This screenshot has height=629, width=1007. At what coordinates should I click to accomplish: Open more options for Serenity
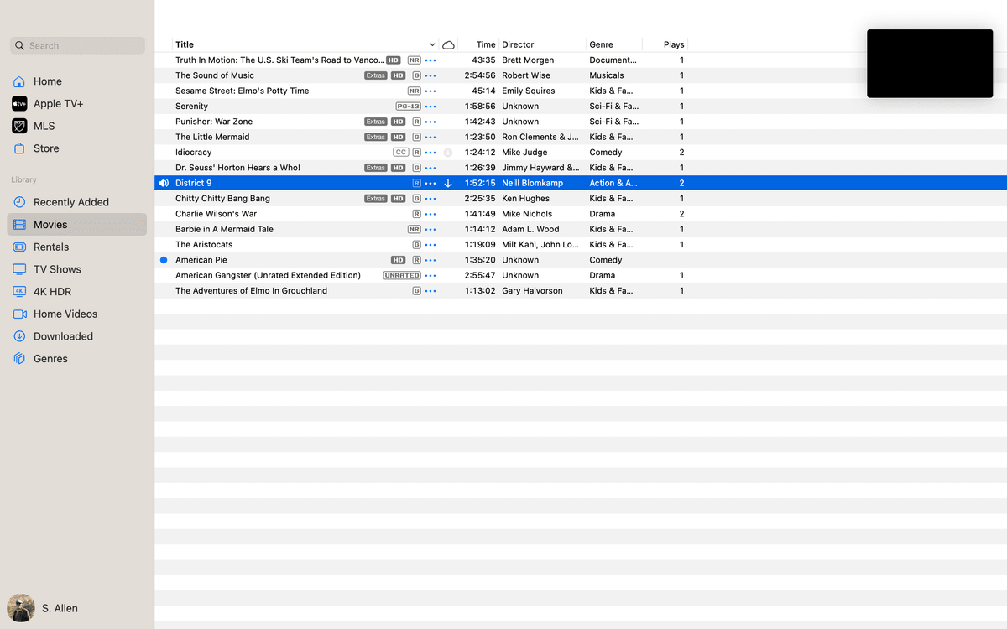(430, 107)
